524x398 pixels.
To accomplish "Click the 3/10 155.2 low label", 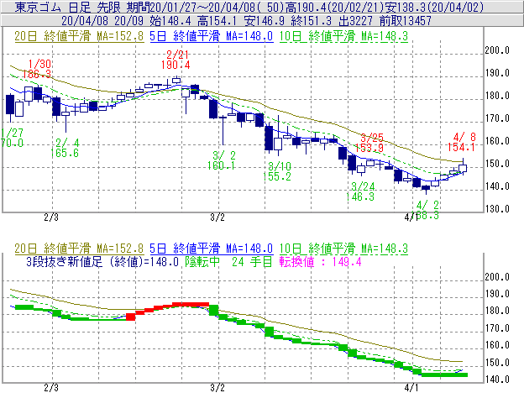I will (277, 171).
